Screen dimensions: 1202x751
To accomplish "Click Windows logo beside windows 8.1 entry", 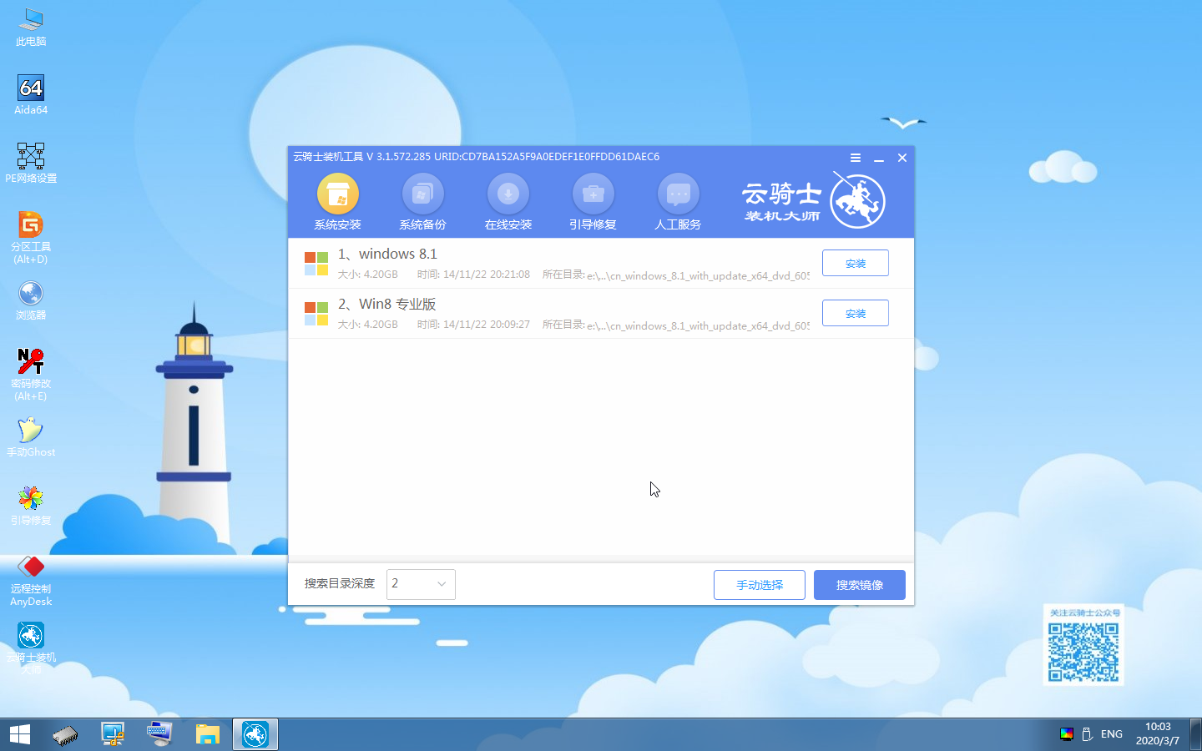I will click(316, 264).
